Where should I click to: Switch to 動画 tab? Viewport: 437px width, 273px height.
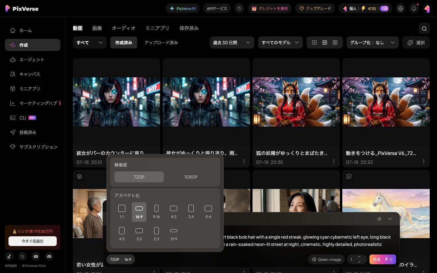click(x=78, y=28)
